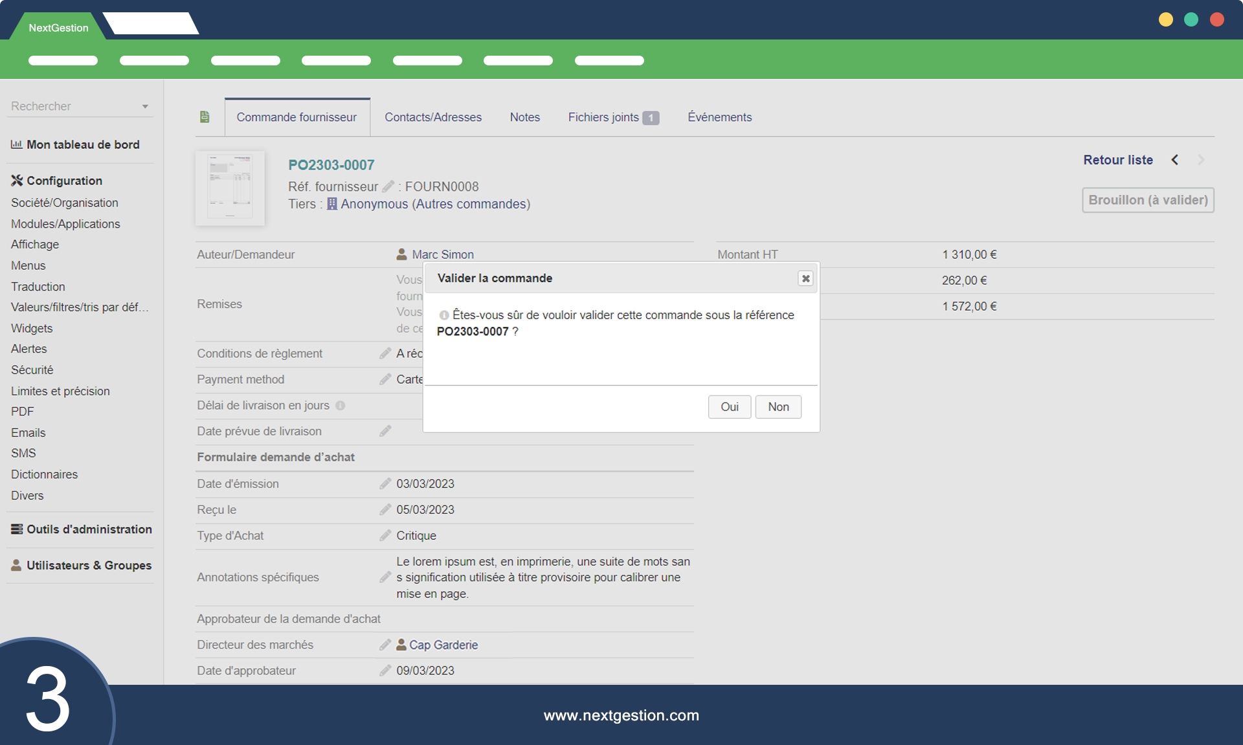Go to previous record with left chevron

coord(1174,160)
